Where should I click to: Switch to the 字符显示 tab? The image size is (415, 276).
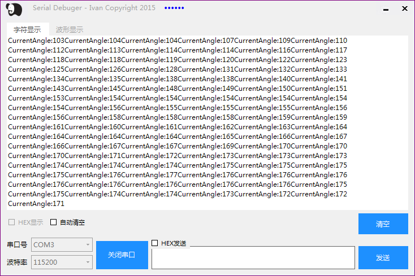pos(27,29)
